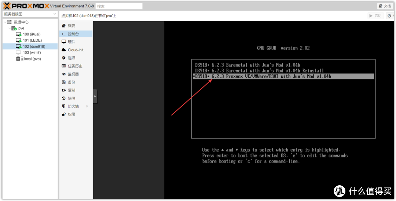Viewport: 396px width, 201px height.
Task: Select the 硬件 hardware monitor icon
Action: pos(64,42)
